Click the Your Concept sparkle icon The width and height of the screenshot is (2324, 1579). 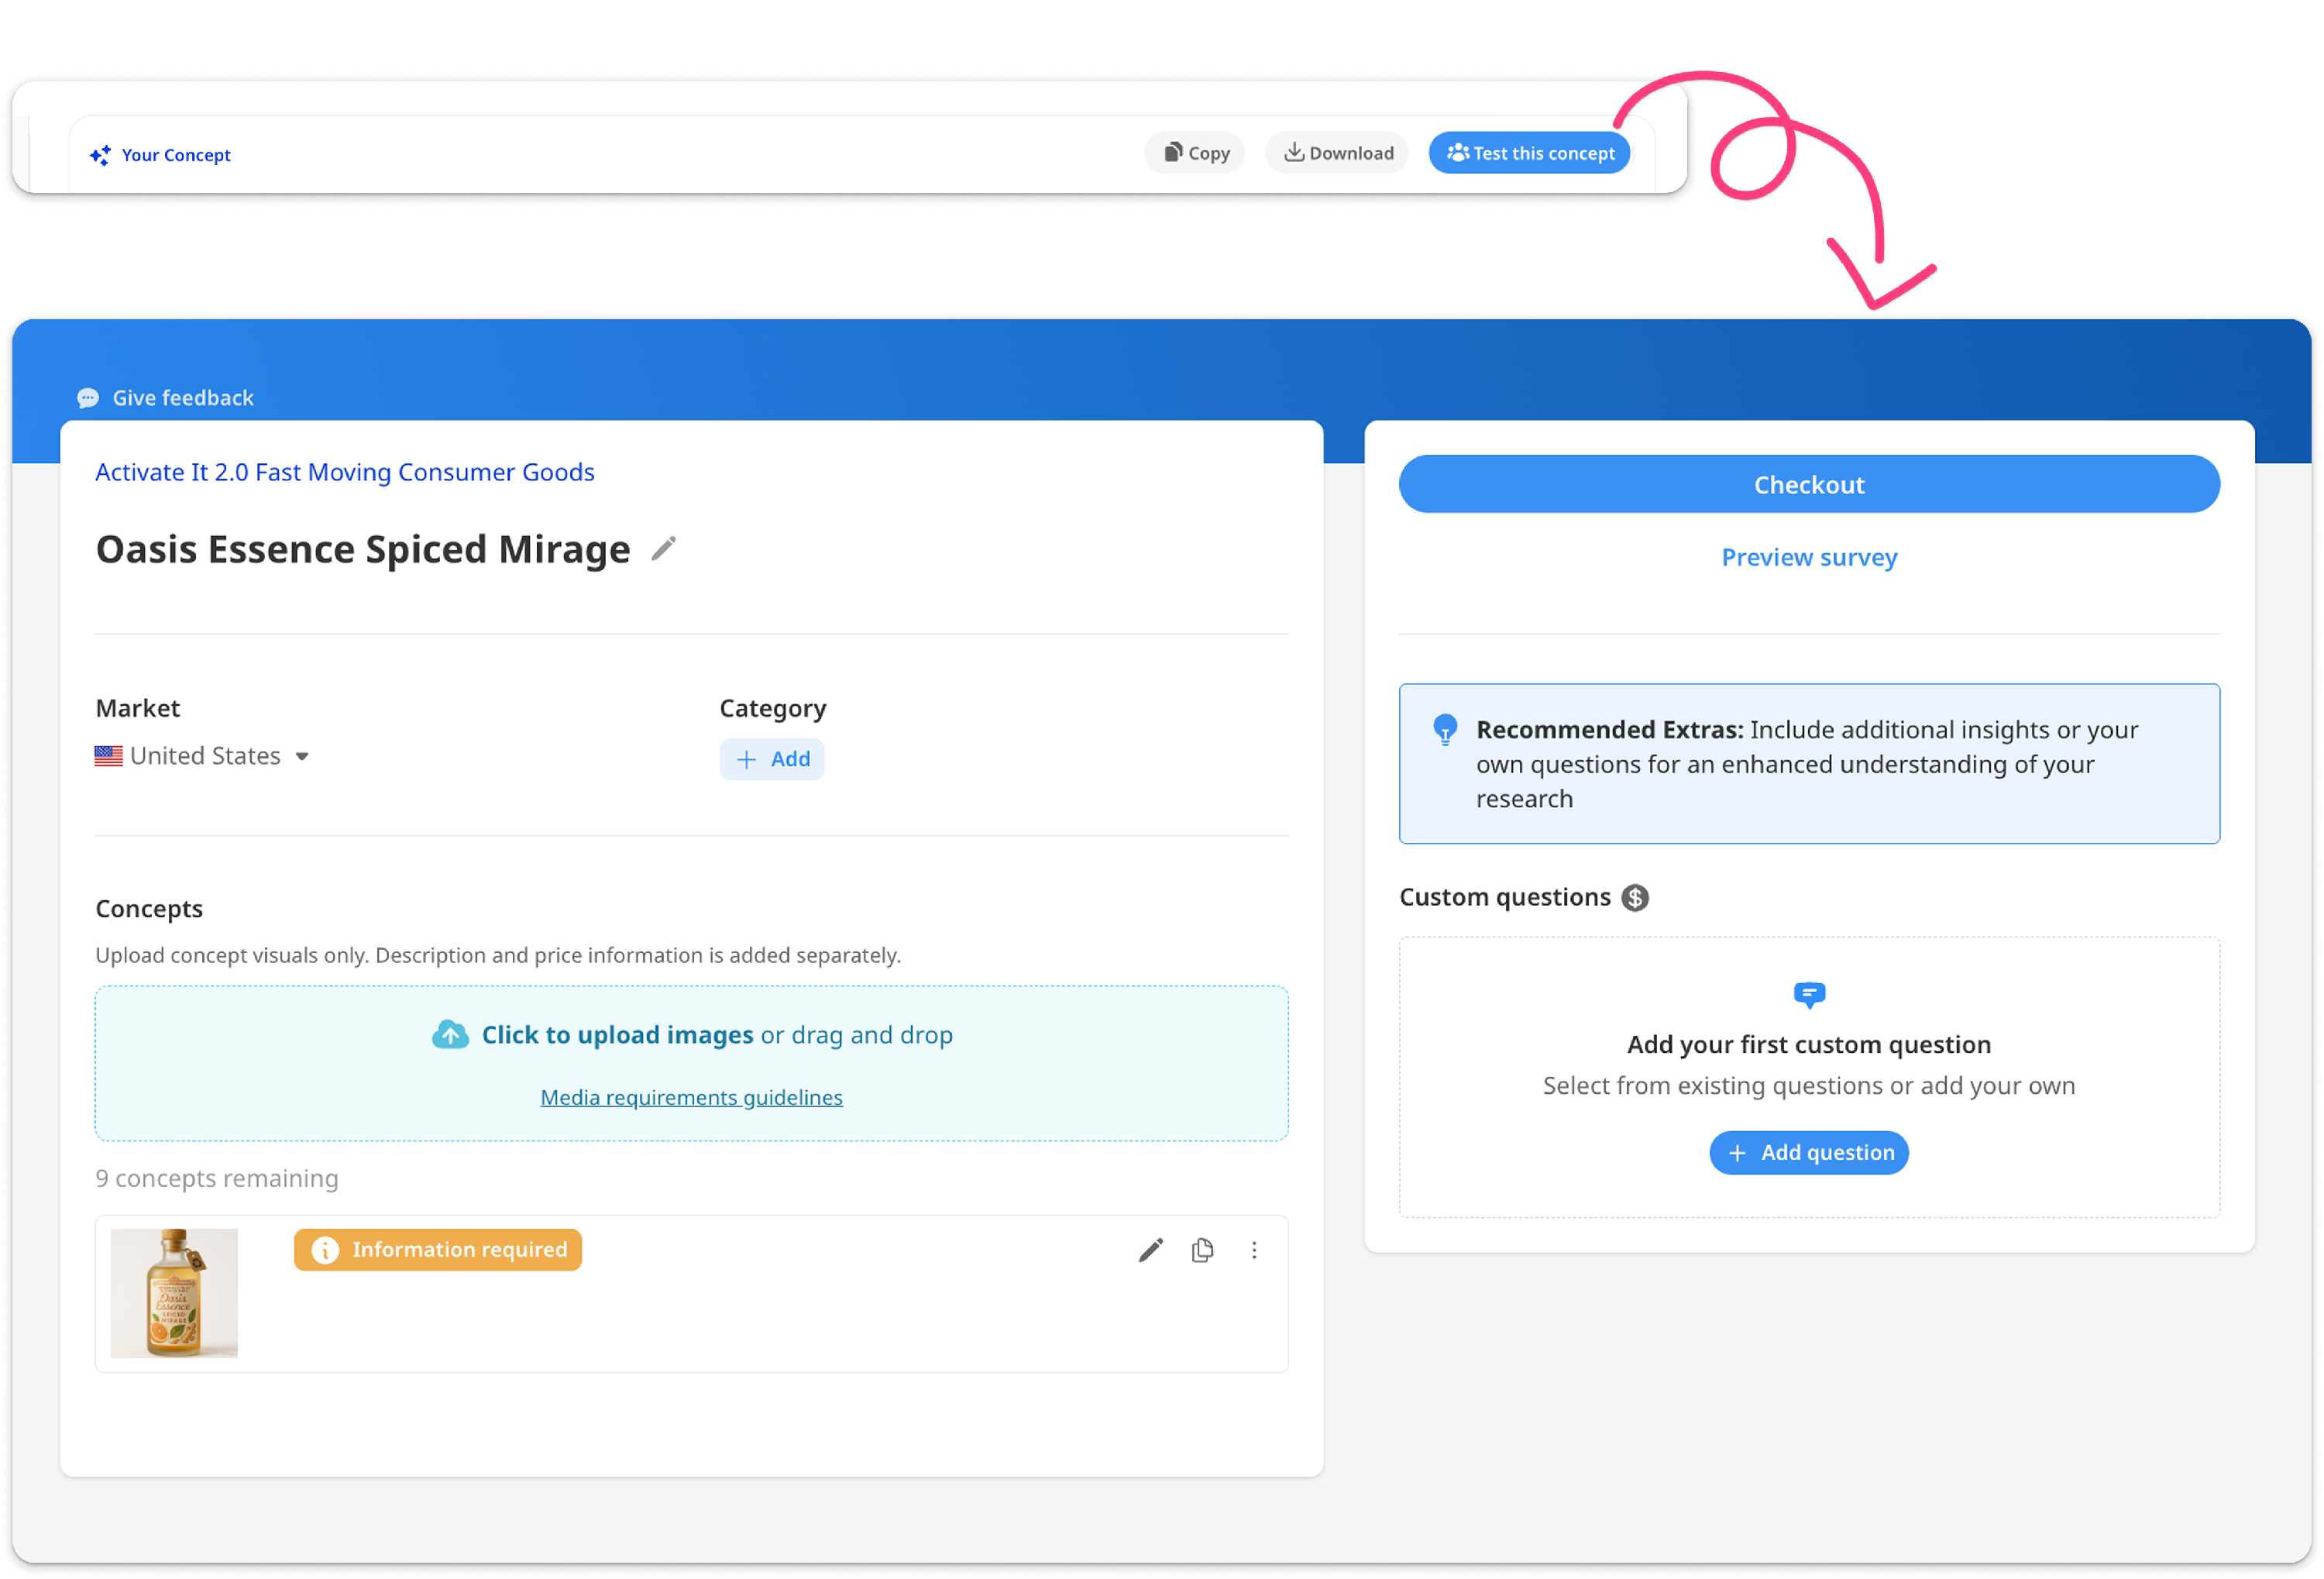[100, 155]
